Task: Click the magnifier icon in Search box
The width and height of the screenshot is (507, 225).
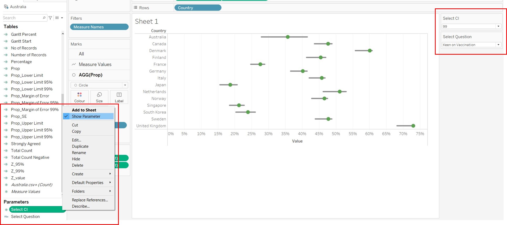Action: coord(44,18)
